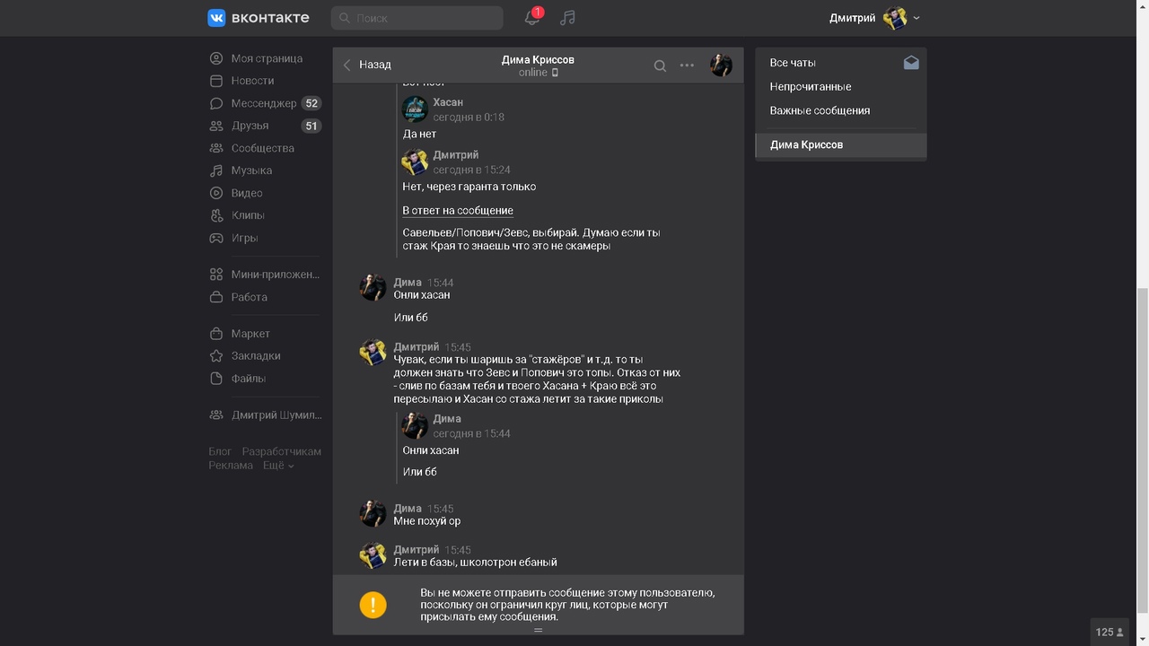The image size is (1149, 646).
Task: Open Дима Криссов's avatar in chat header
Action: click(x=721, y=65)
